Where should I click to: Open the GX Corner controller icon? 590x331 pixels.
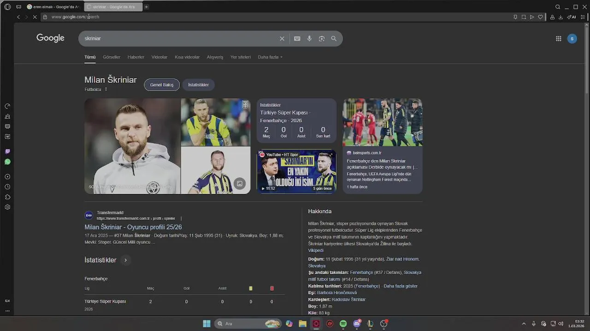coord(18,7)
